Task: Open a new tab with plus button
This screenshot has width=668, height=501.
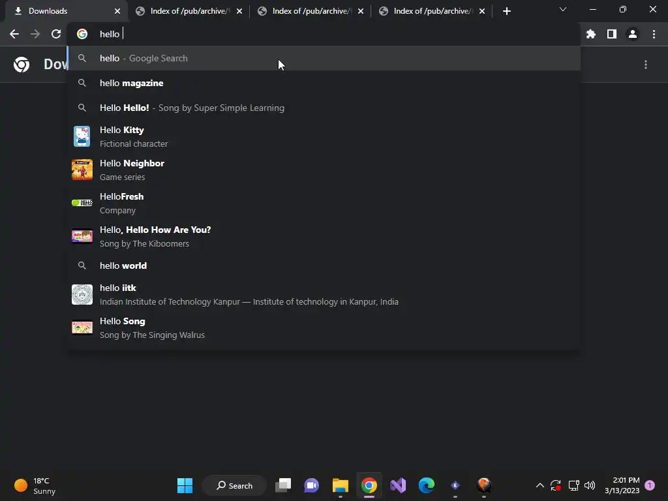Action: pyautogui.click(x=506, y=11)
